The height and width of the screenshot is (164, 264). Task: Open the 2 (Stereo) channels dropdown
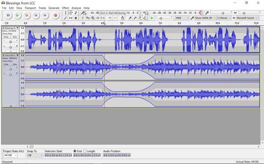(x=224, y=18)
